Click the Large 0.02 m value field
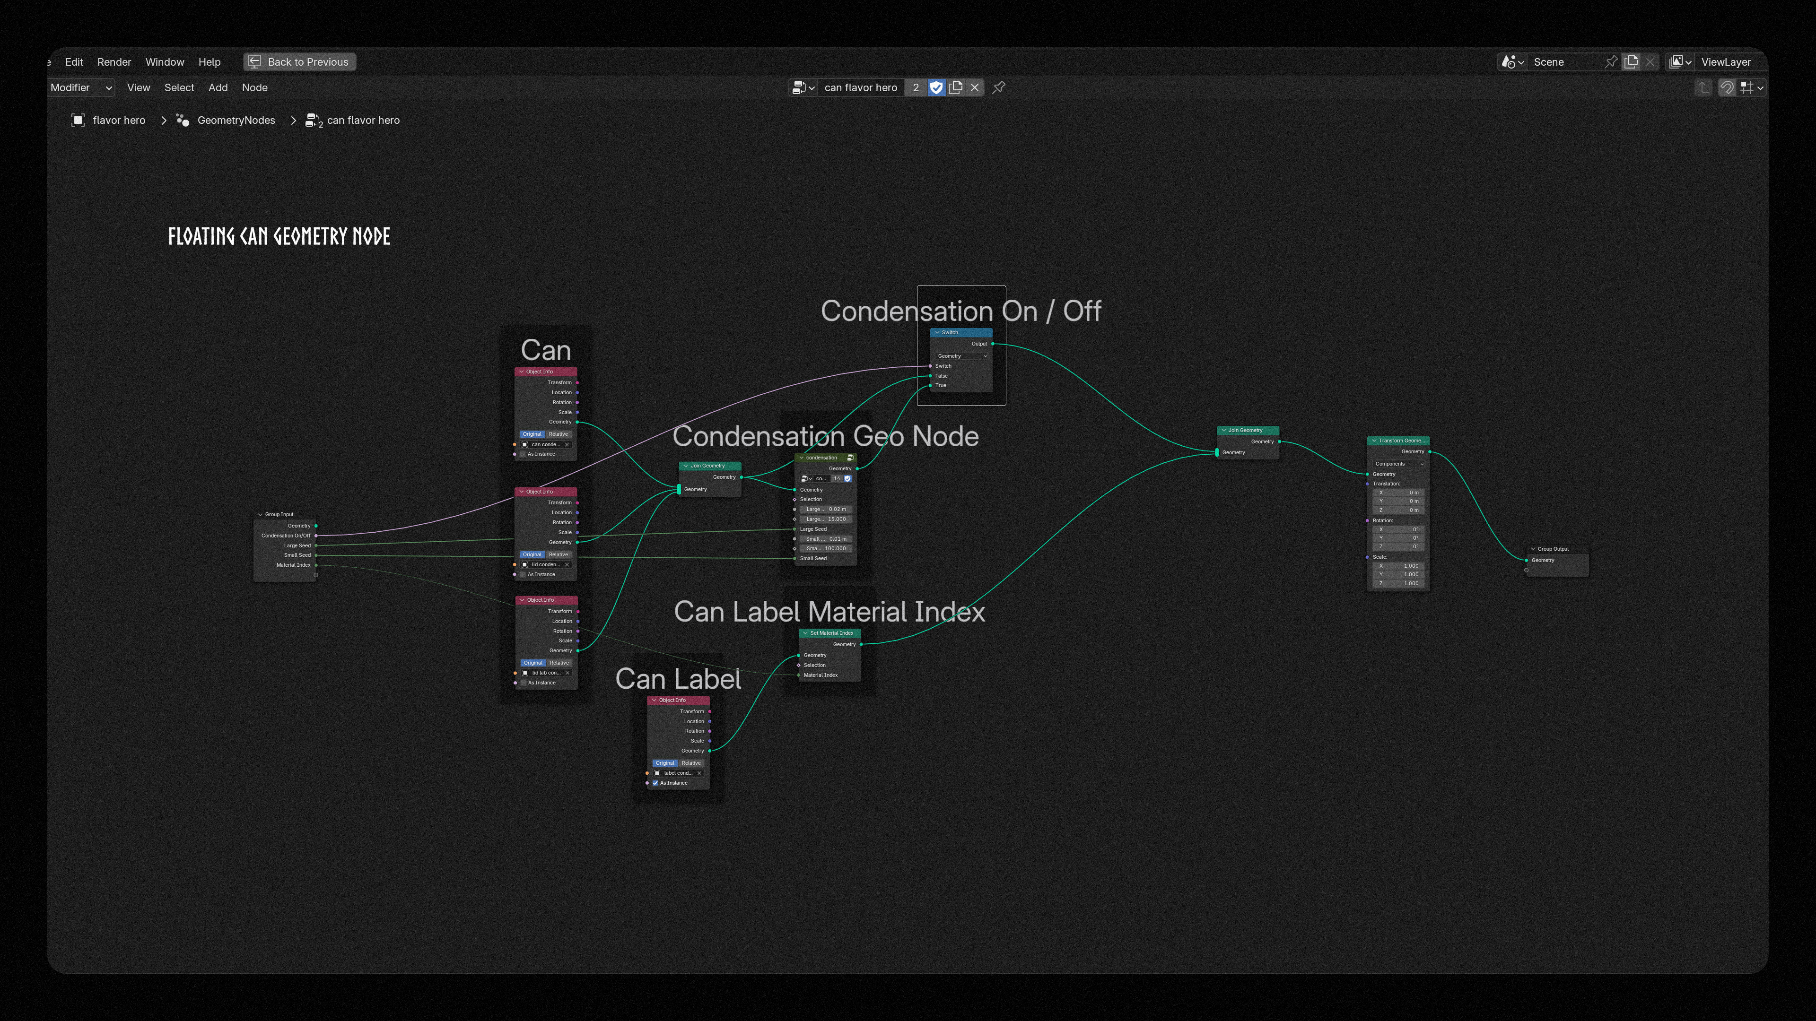The image size is (1816, 1021). [x=826, y=509]
